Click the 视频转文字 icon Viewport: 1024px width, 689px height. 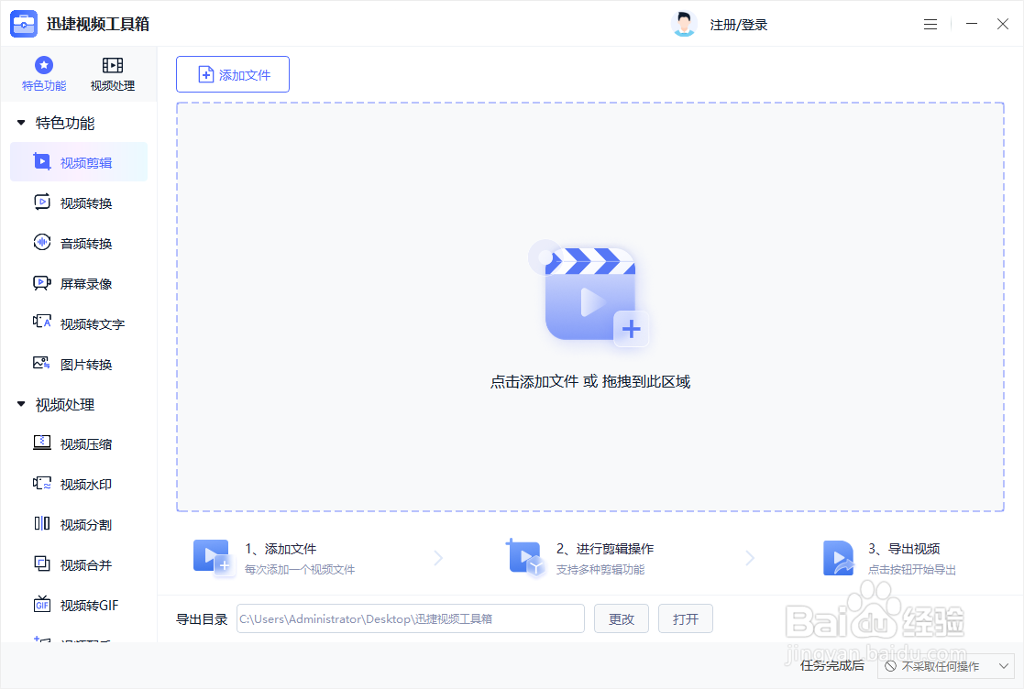click(42, 323)
